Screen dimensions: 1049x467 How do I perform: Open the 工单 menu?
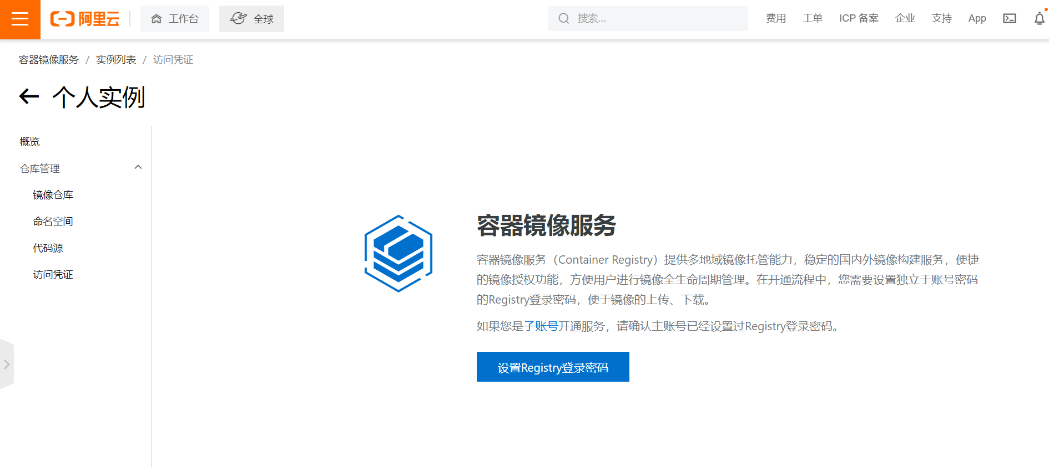coord(813,18)
